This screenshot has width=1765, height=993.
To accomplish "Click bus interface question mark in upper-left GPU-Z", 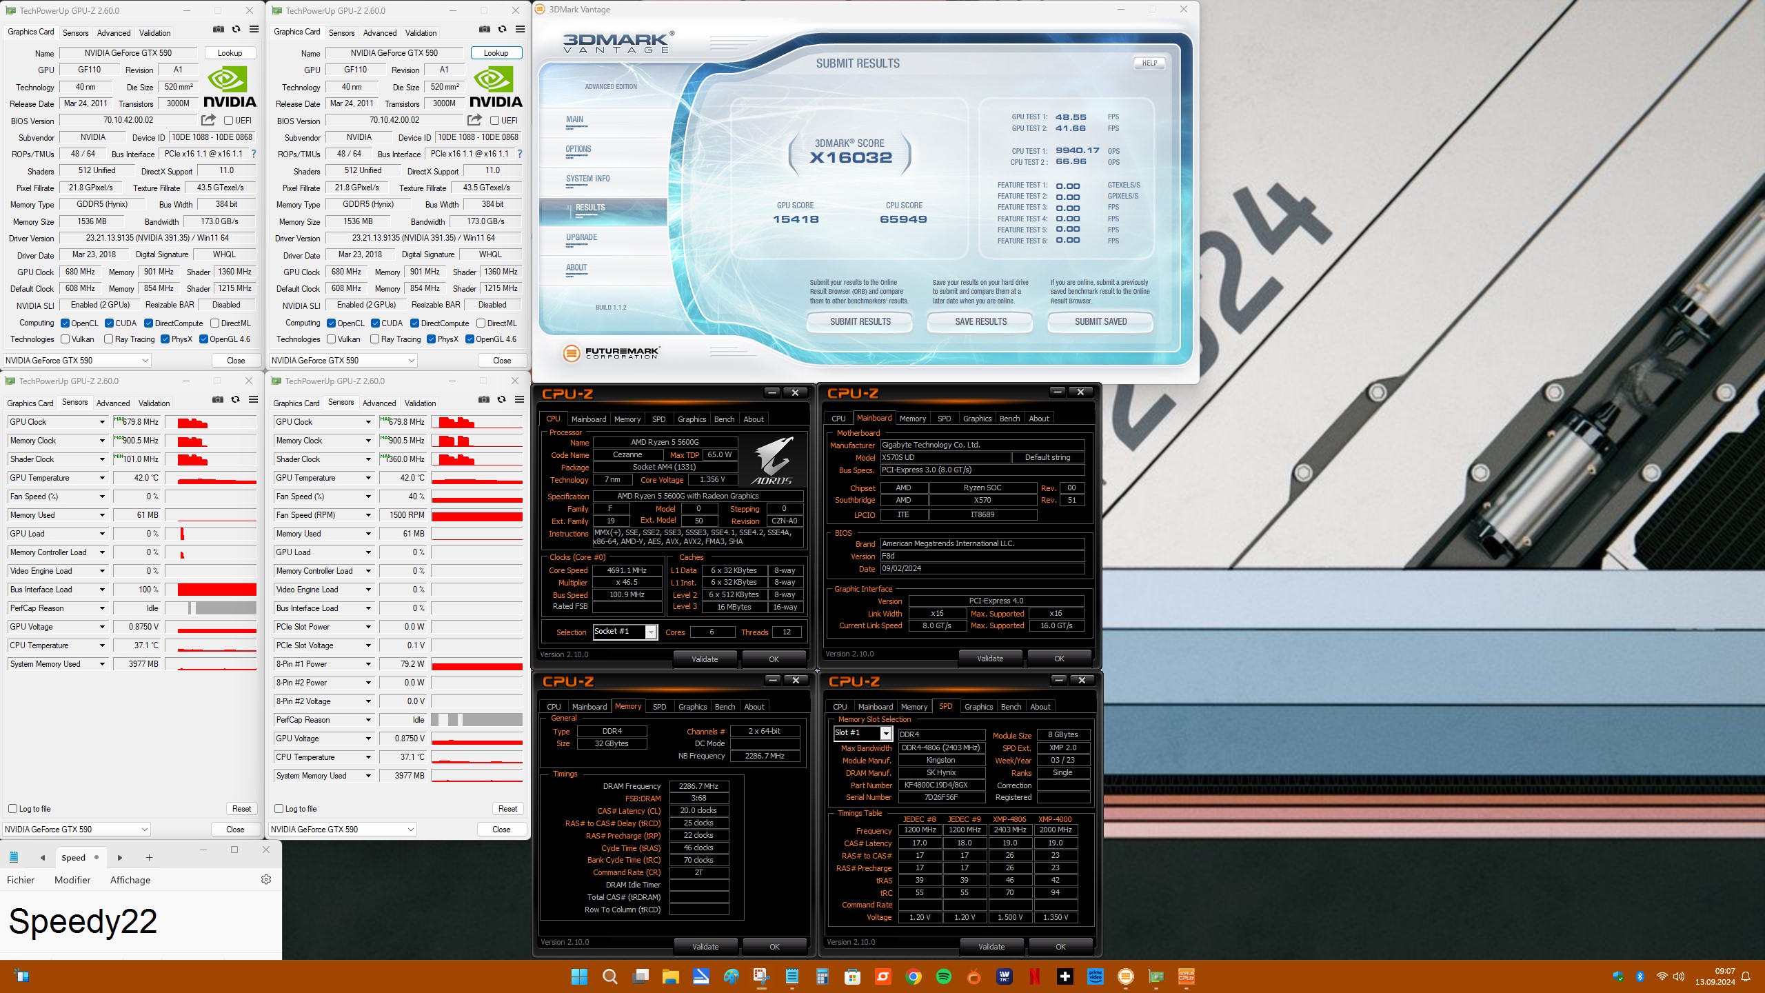I will point(254,154).
